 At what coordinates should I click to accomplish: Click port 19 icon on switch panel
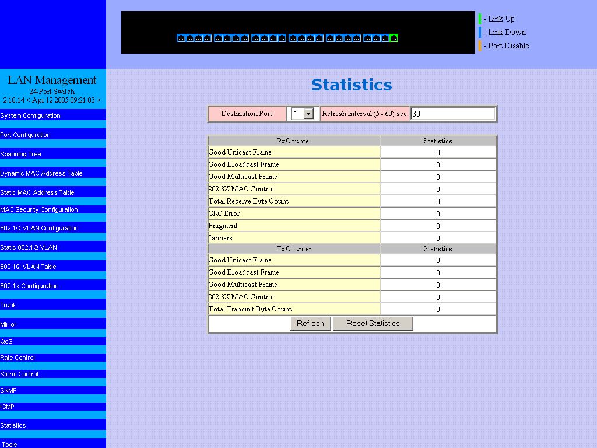click(347, 38)
